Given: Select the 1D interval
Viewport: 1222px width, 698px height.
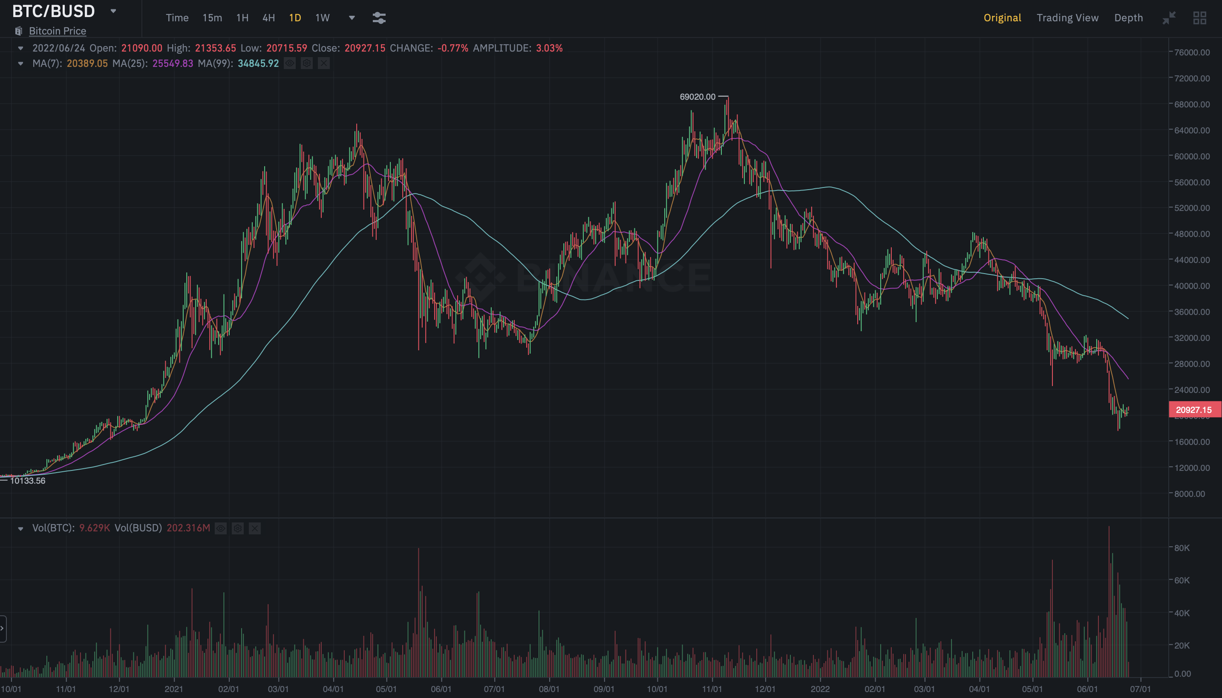Looking at the screenshot, I should point(295,18).
